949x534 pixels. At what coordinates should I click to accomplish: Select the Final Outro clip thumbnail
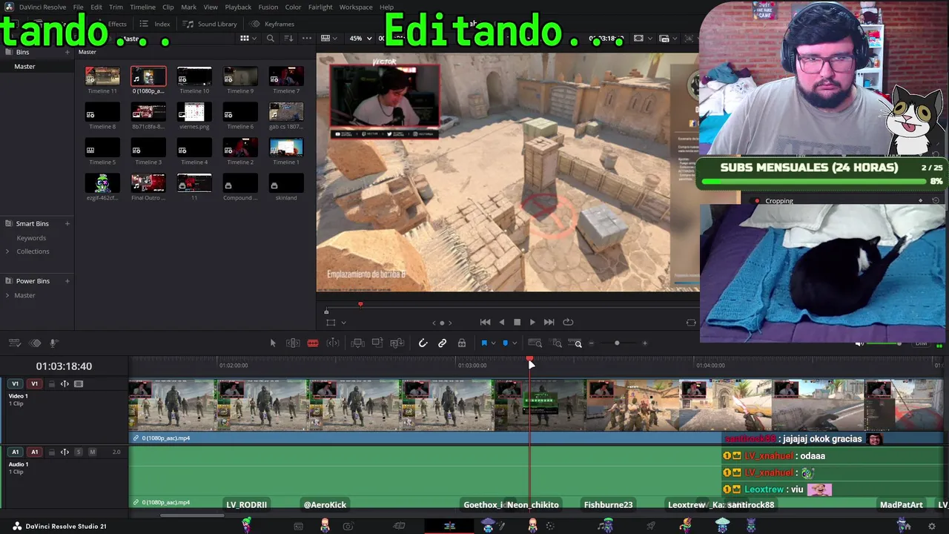tap(148, 183)
